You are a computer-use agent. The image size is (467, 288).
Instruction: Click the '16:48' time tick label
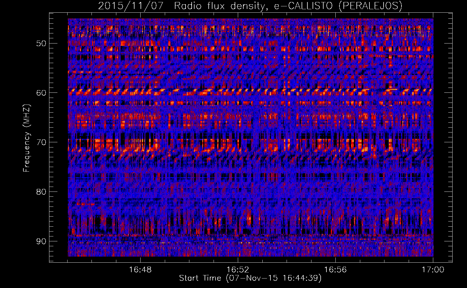[x=140, y=270]
